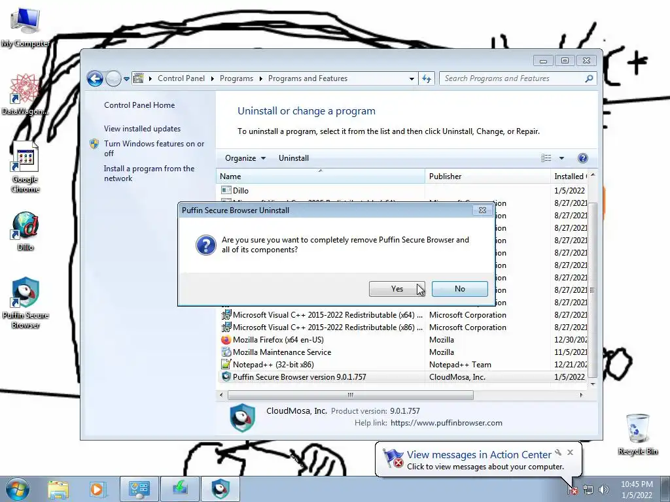
Task: Expand the address bar history dropdown
Action: click(x=412, y=78)
